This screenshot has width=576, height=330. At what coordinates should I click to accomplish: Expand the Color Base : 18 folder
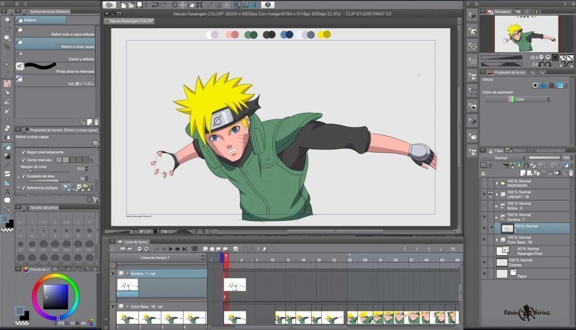coord(497,240)
